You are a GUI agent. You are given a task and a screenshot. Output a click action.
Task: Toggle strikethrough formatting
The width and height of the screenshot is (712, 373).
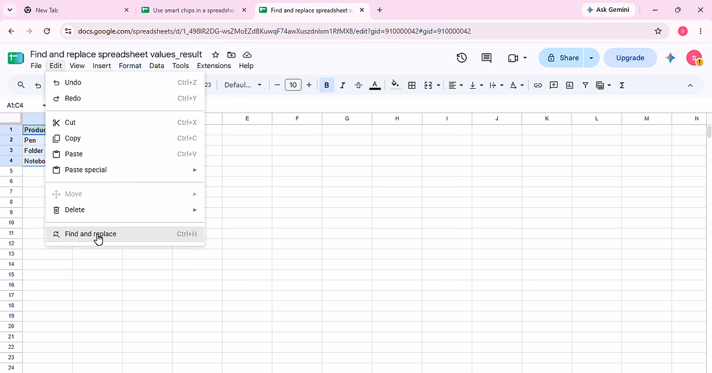(x=358, y=85)
